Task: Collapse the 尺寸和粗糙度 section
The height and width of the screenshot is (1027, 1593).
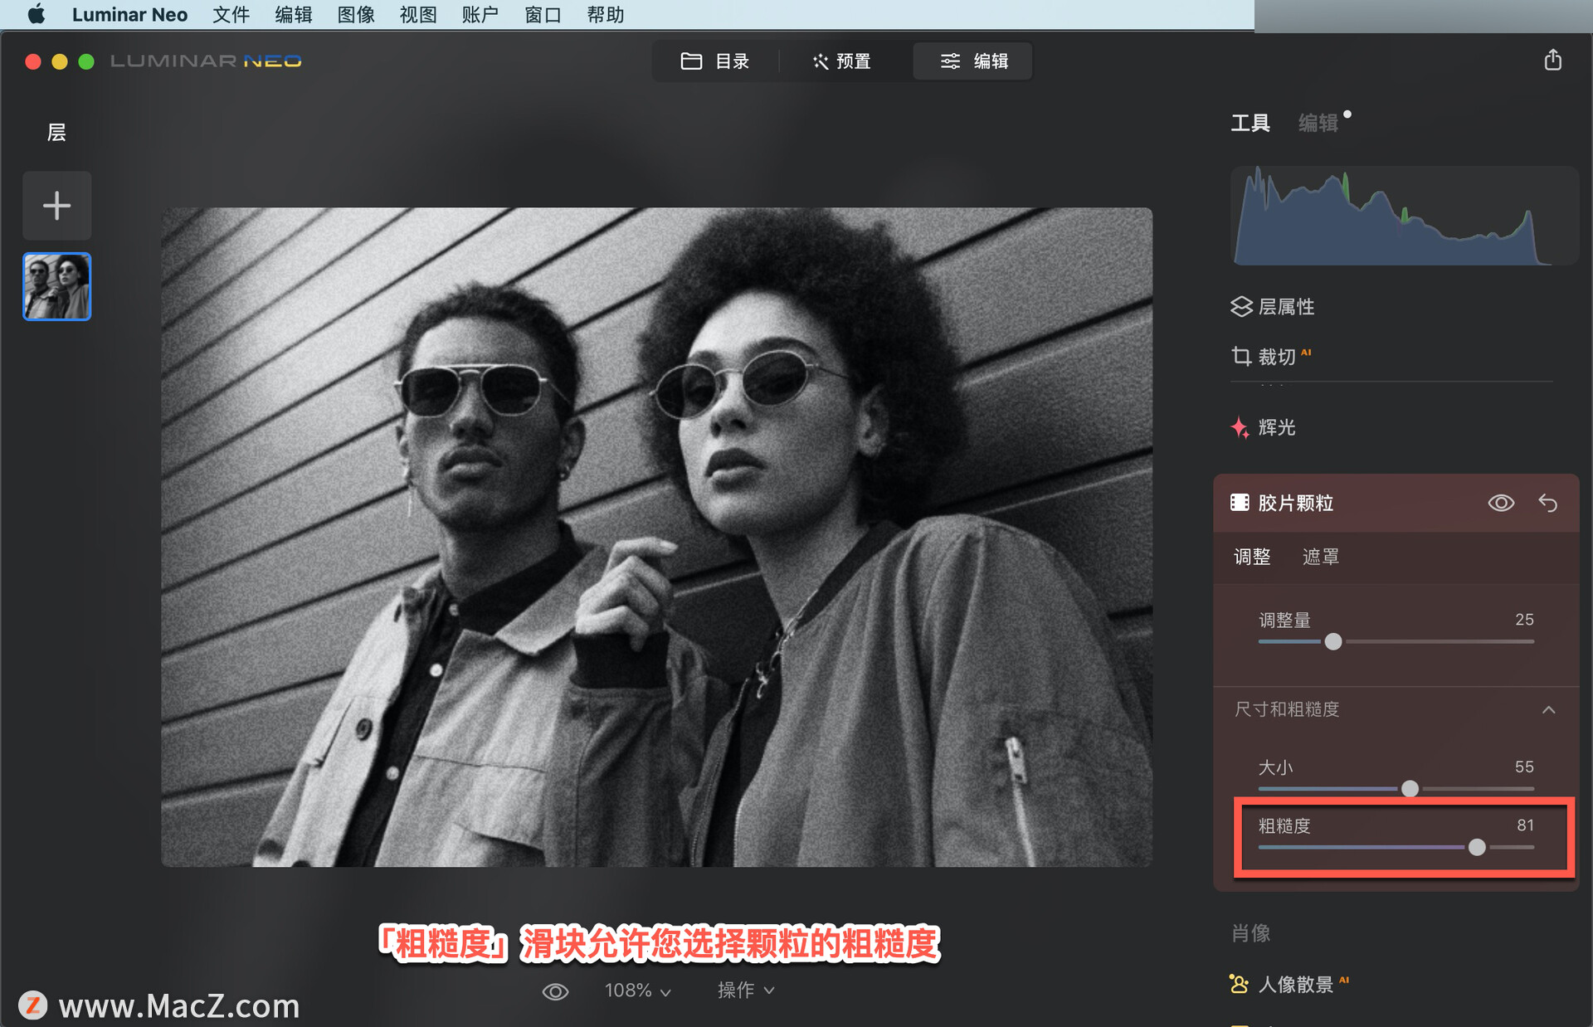Action: pos(1549,710)
